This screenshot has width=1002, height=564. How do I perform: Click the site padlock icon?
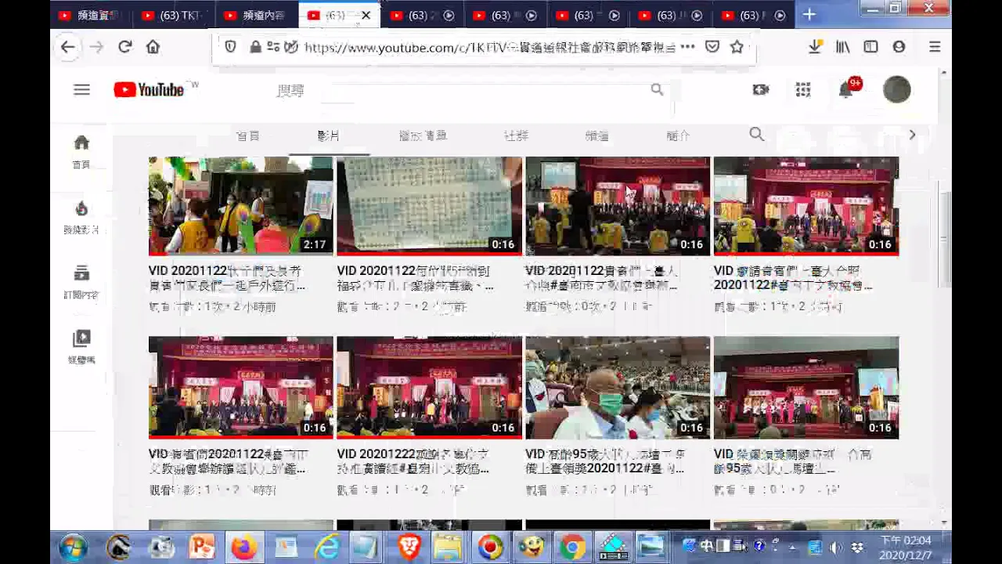255,47
